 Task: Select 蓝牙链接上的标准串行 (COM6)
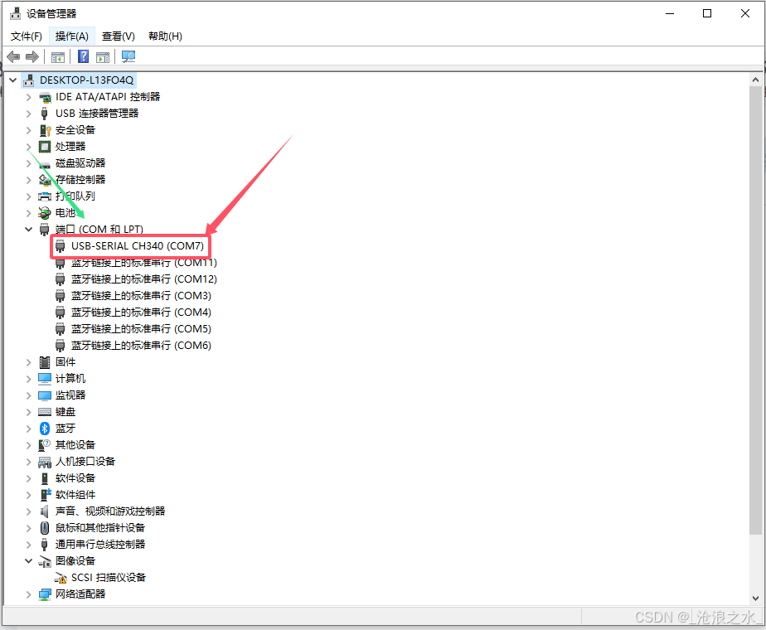pos(141,346)
